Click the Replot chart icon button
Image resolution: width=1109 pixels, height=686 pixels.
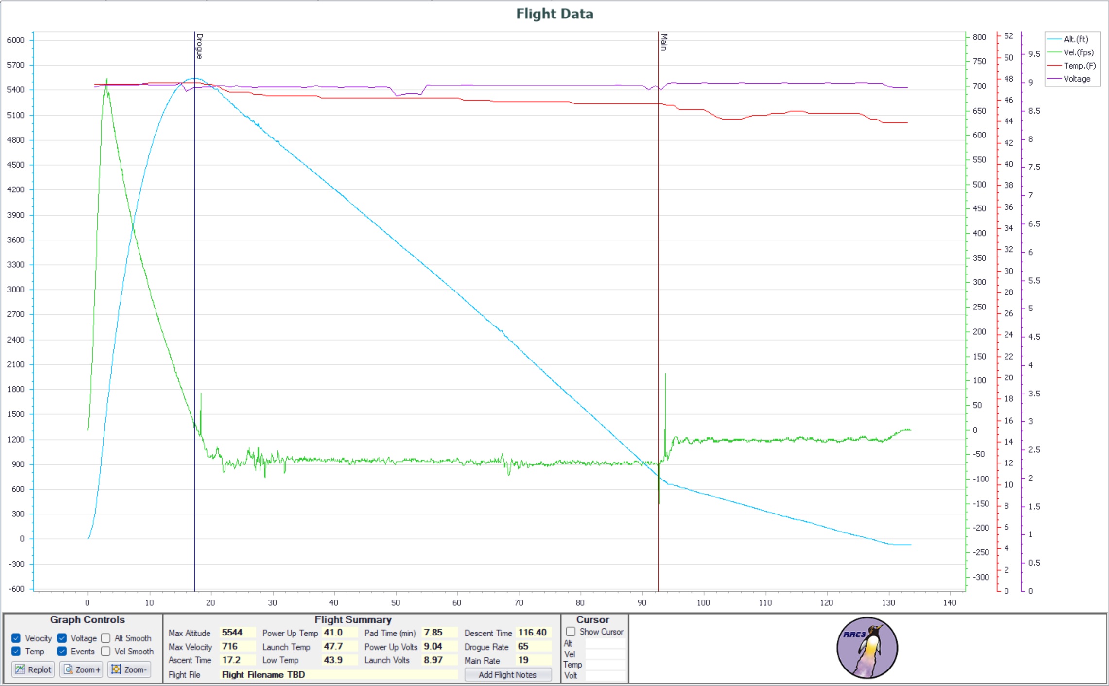(20, 669)
